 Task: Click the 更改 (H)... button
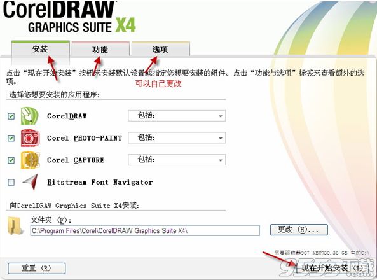(299, 230)
